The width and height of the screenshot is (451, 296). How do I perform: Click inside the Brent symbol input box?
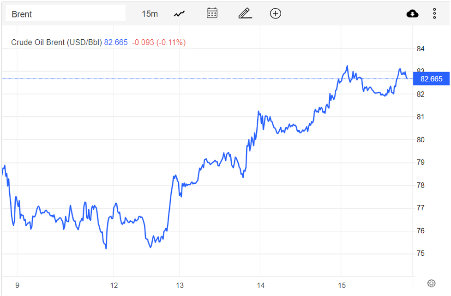click(65, 13)
